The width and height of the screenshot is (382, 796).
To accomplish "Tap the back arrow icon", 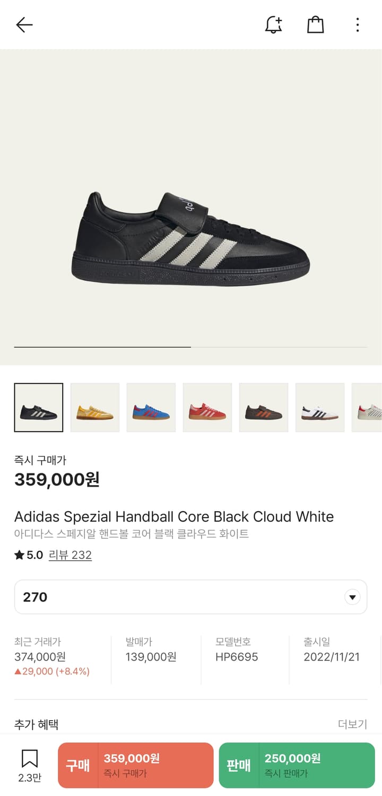I will (24, 25).
